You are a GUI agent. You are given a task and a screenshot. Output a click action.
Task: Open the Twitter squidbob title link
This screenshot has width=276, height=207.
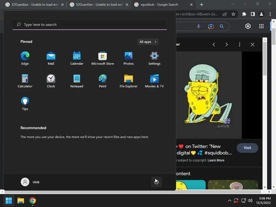204,150
